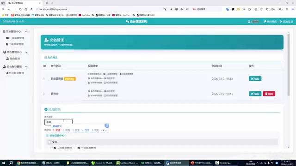
Task: Open the Chrome window in taskbar
Action: click(x=27, y=163)
